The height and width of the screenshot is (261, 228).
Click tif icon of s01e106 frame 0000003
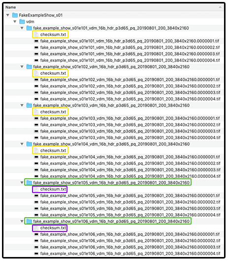pyautogui.click(x=36, y=247)
